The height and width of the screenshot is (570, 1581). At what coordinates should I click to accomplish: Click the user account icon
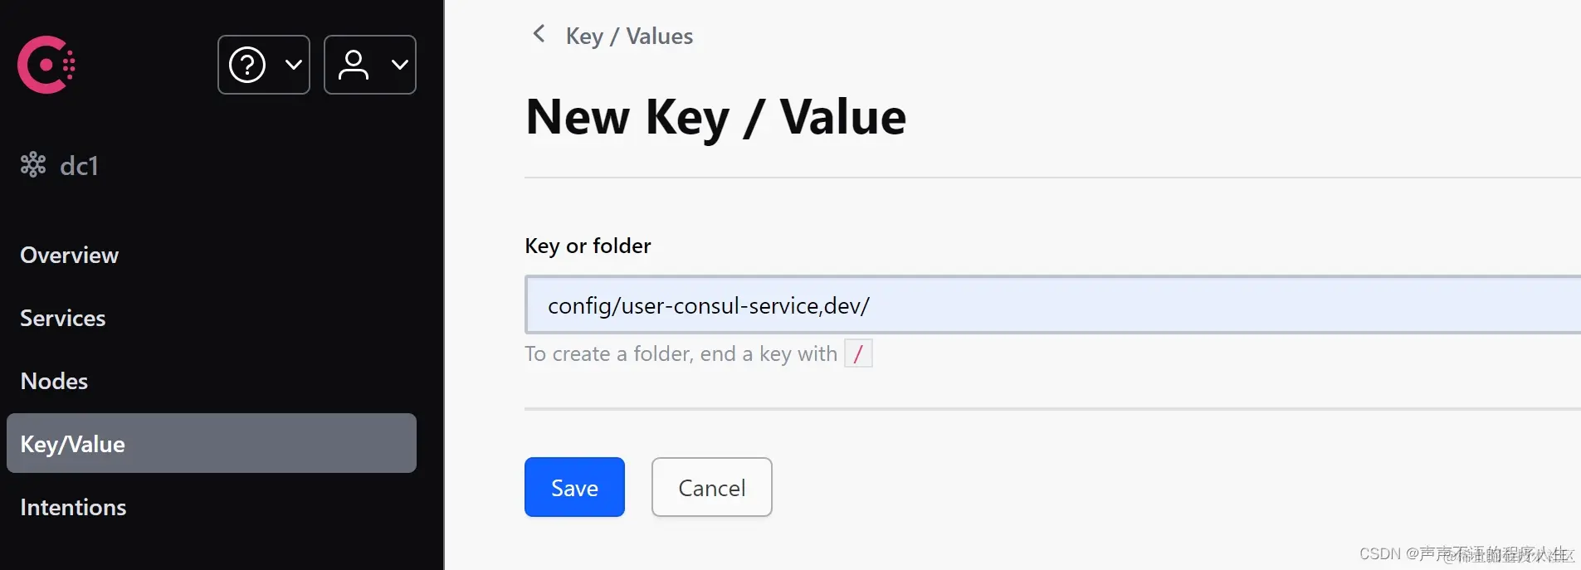tap(353, 64)
